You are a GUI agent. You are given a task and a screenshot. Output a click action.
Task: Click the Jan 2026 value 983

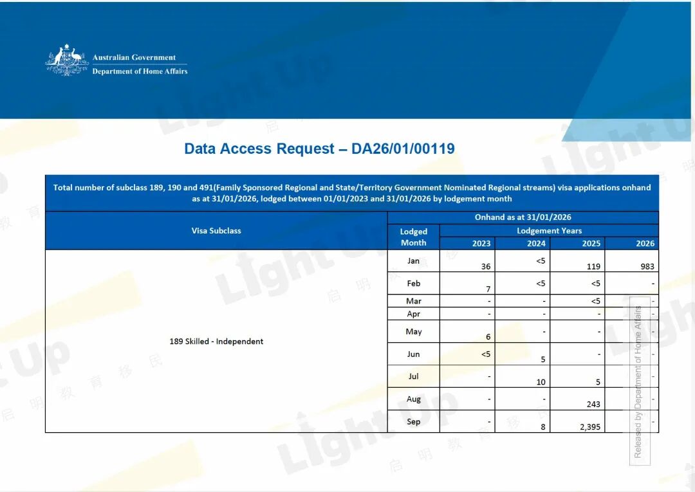pos(647,266)
